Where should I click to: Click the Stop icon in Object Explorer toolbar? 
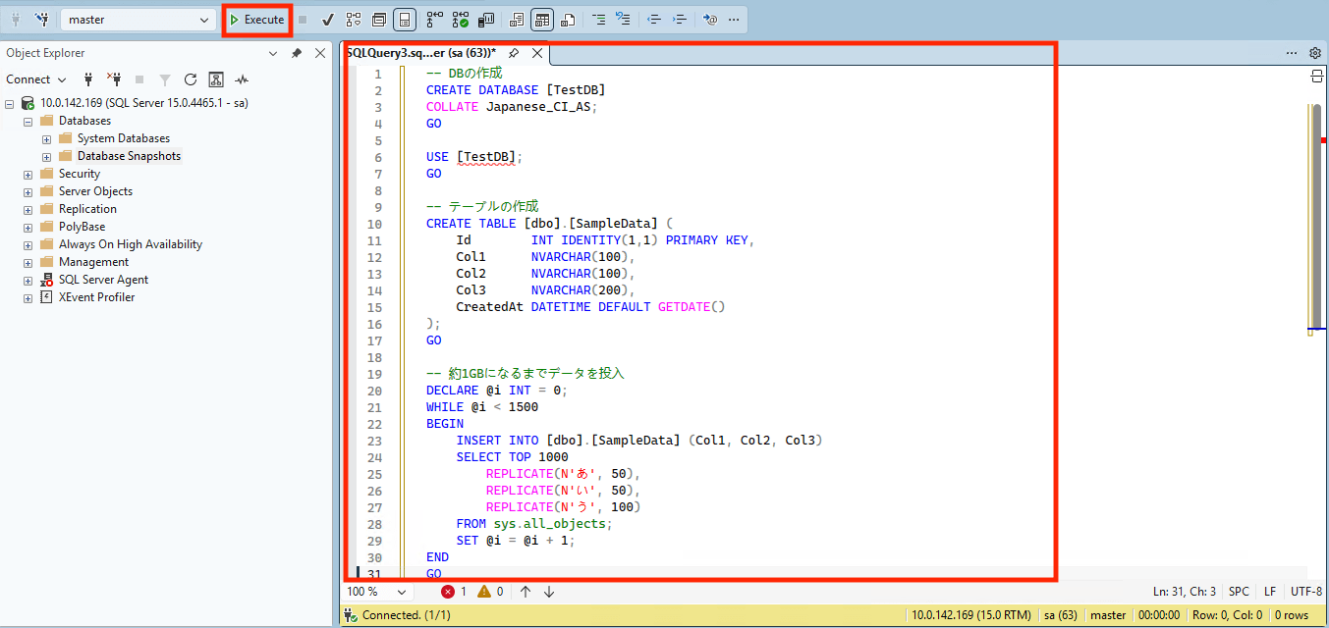click(139, 79)
